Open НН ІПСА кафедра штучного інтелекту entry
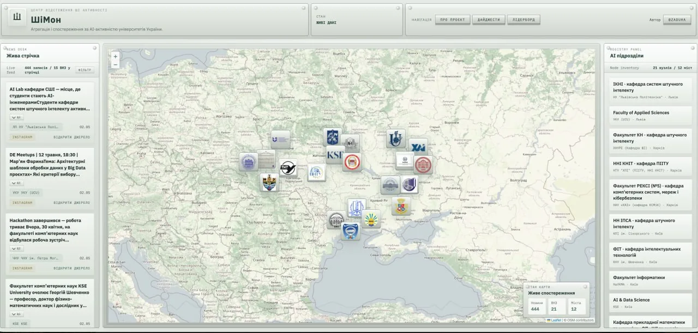 click(651, 226)
